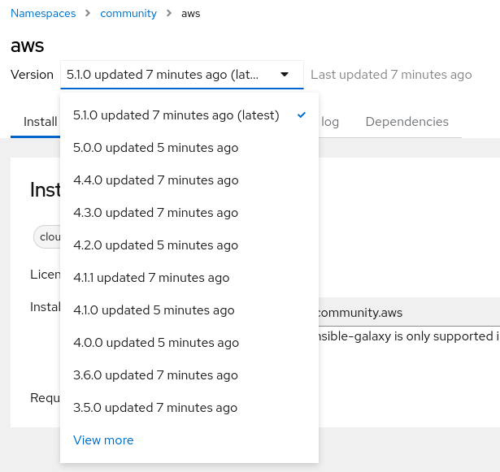The height and width of the screenshot is (472, 500).
Task: Click the checkmark beside the 5.1.0 version
Action: [302, 115]
